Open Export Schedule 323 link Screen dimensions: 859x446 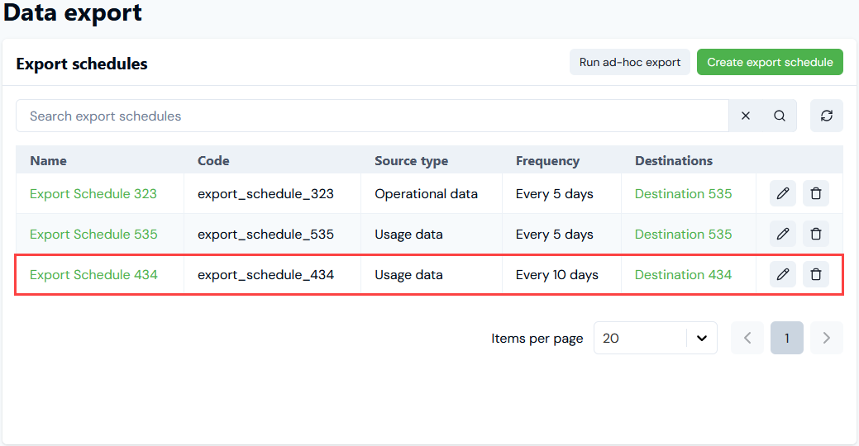coord(93,194)
